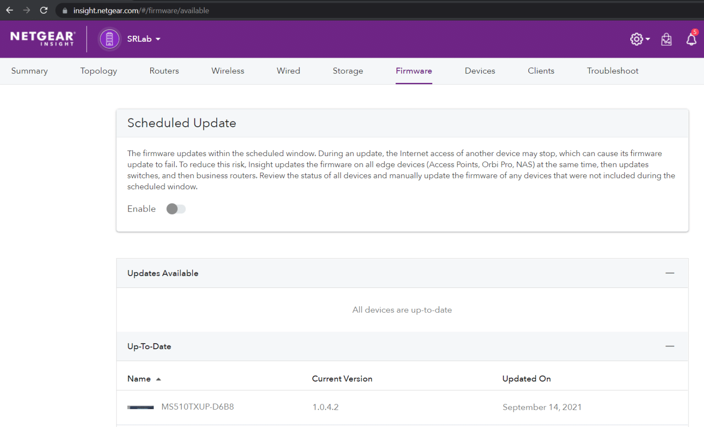Select the Firmware tab
Screen dimensions: 704x427
[414, 71]
